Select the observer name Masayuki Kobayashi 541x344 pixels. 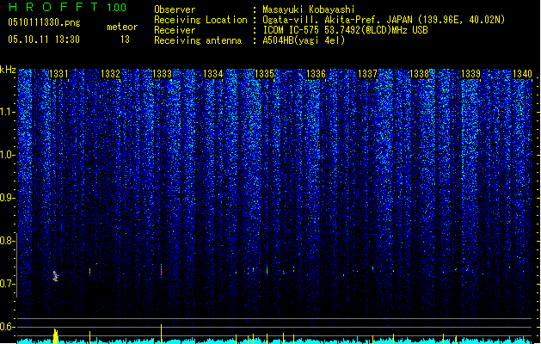click(x=309, y=9)
